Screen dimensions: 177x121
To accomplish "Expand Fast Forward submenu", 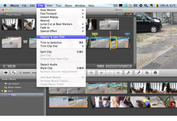I will 83,13.
